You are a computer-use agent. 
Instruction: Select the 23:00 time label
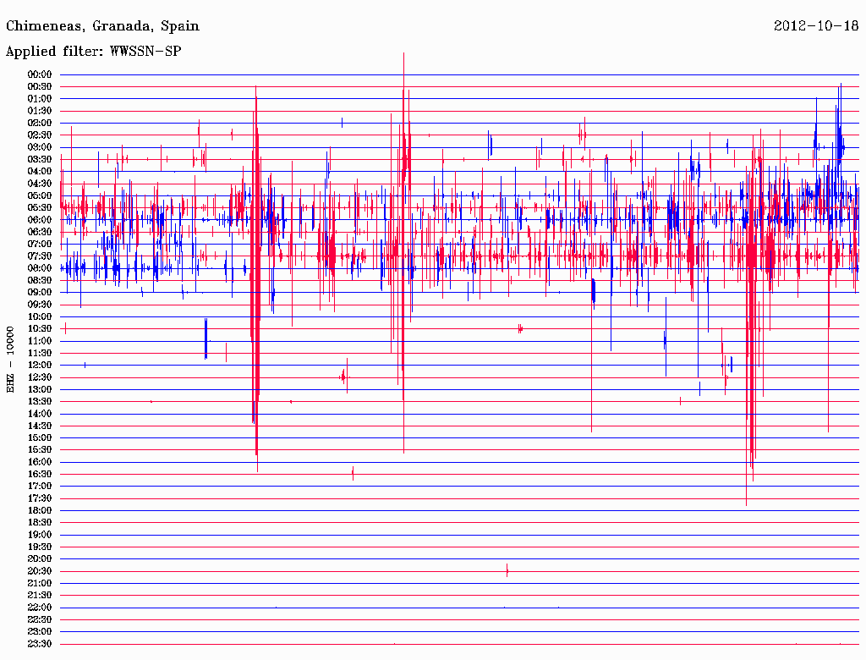[x=39, y=632]
